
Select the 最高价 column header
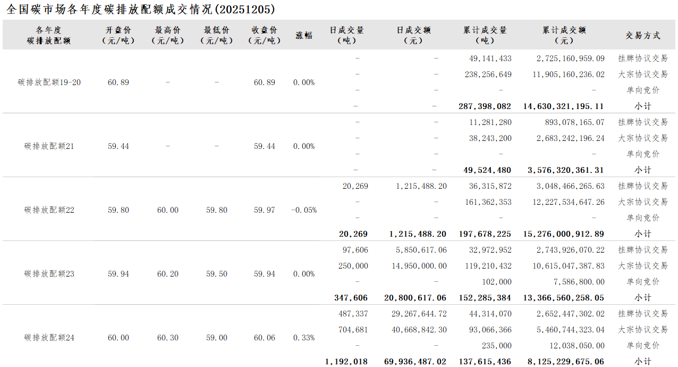[x=167, y=35]
